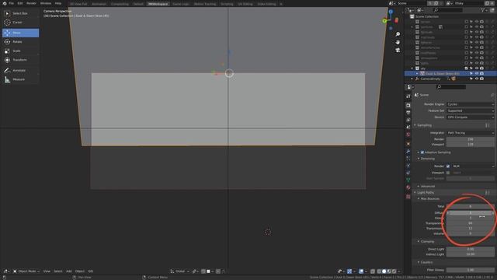Viewport: 497px width, 280px height.
Task: Open the viewport View menu
Action: pos(47,271)
